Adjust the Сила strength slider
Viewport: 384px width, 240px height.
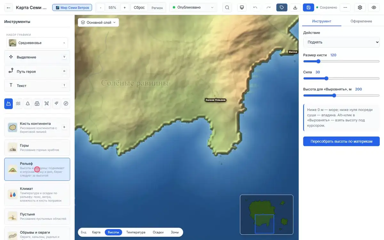(x=341, y=78)
